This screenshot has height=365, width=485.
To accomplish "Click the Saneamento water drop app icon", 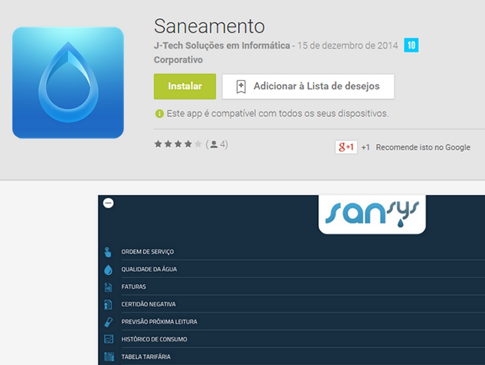I will click(68, 82).
